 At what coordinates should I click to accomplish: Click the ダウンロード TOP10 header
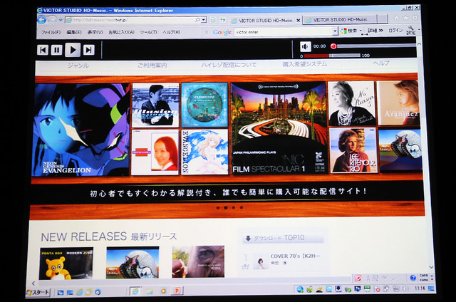[280, 239]
